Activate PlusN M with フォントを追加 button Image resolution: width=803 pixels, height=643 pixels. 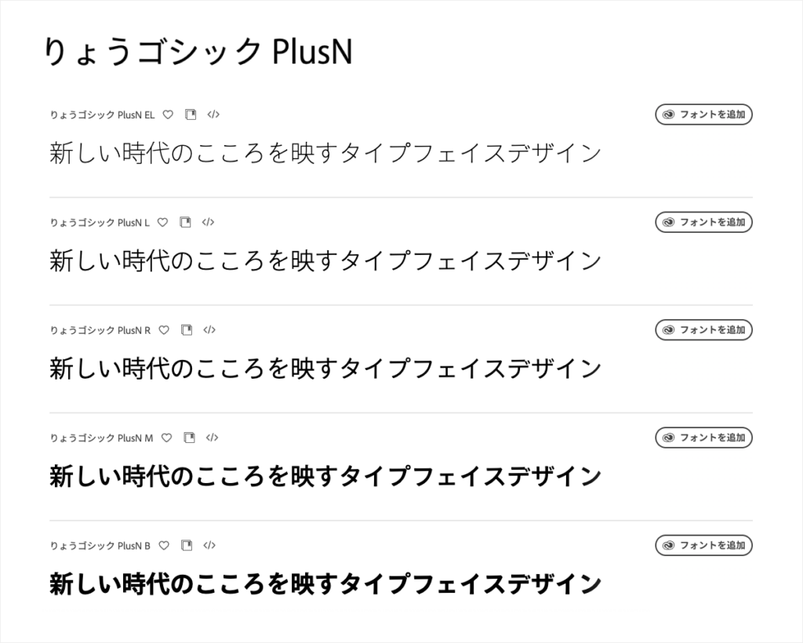pos(703,438)
